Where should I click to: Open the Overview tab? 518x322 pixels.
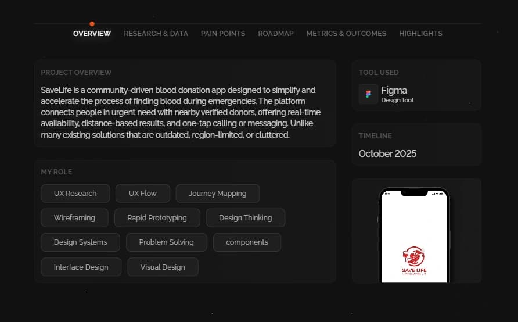(x=92, y=33)
